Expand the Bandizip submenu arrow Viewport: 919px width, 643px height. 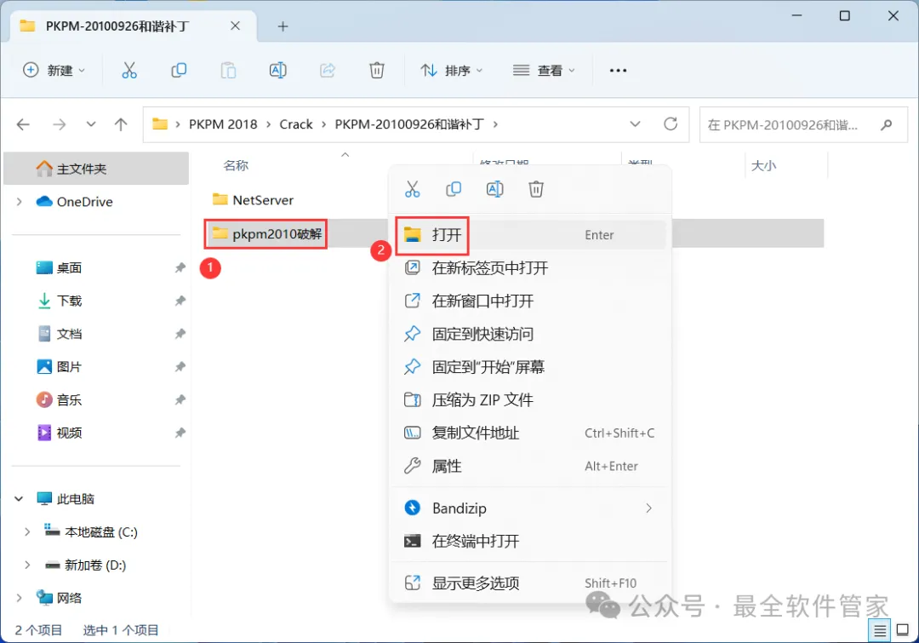tap(648, 508)
